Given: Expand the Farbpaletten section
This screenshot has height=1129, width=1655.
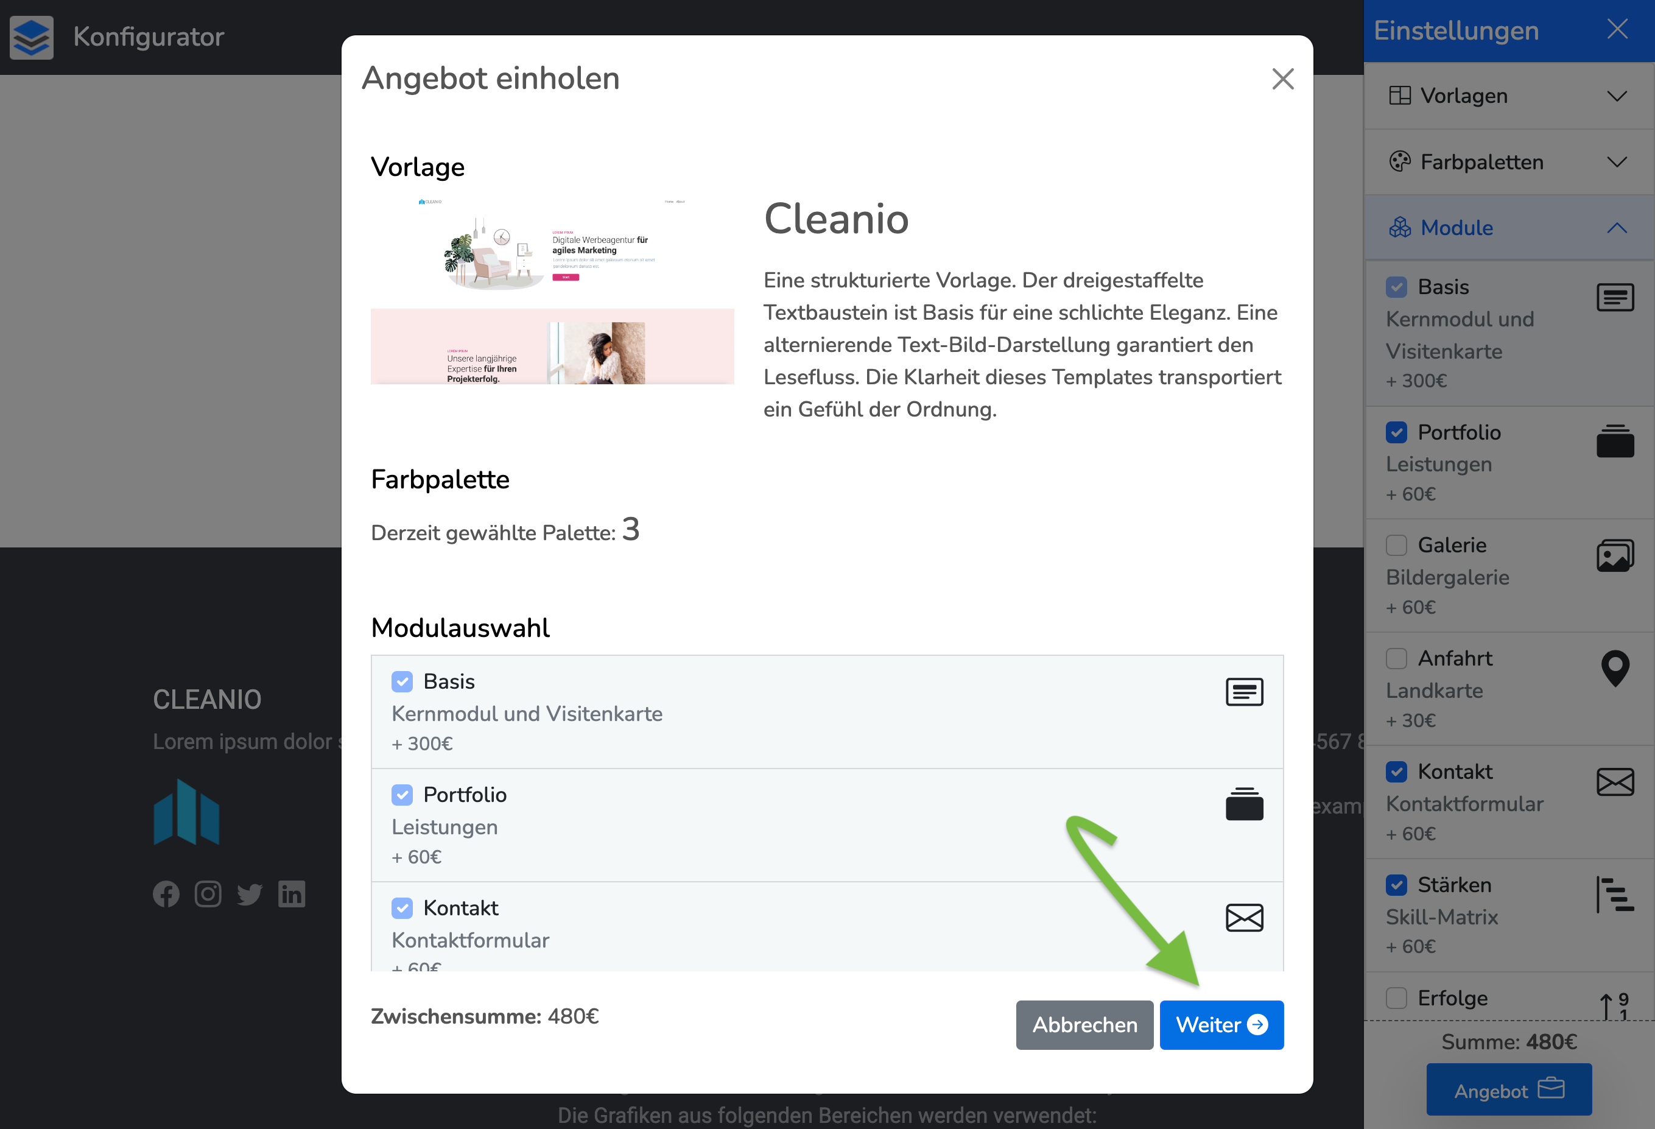Looking at the screenshot, I should (1617, 163).
